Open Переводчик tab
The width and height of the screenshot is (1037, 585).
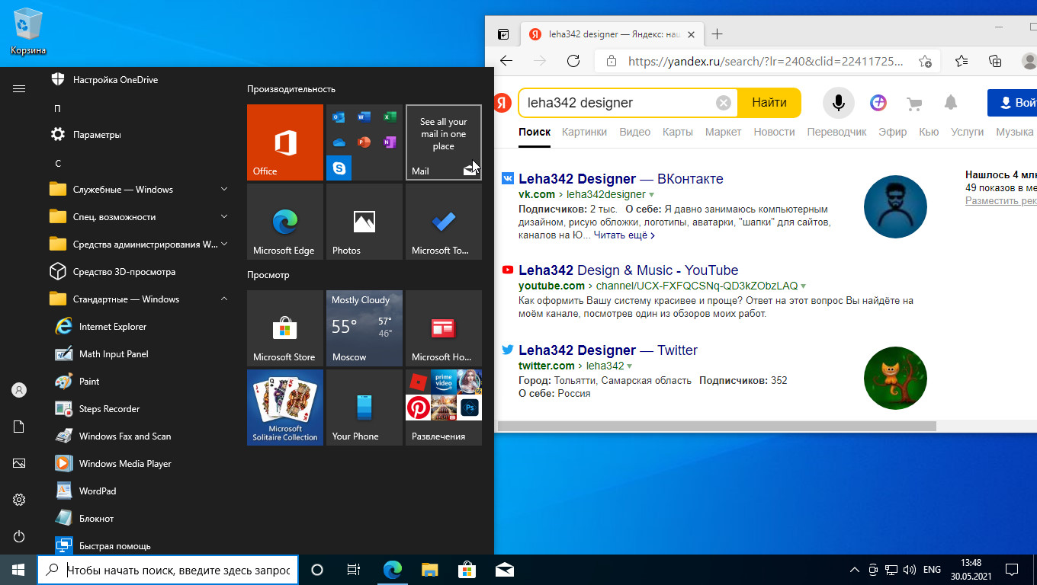click(x=836, y=132)
